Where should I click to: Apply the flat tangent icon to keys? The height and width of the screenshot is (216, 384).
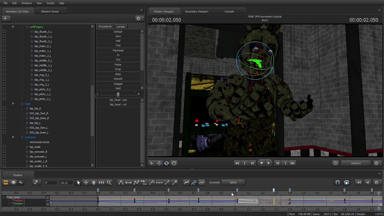point(128,182)
